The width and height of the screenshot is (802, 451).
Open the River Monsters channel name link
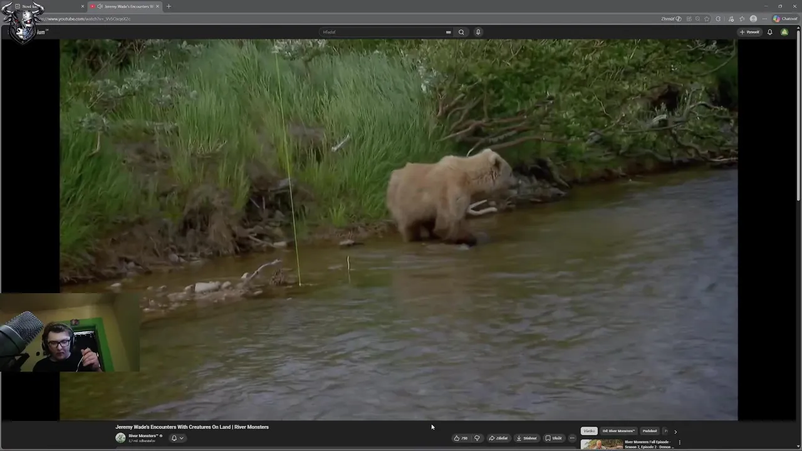[x=143, y=436]
